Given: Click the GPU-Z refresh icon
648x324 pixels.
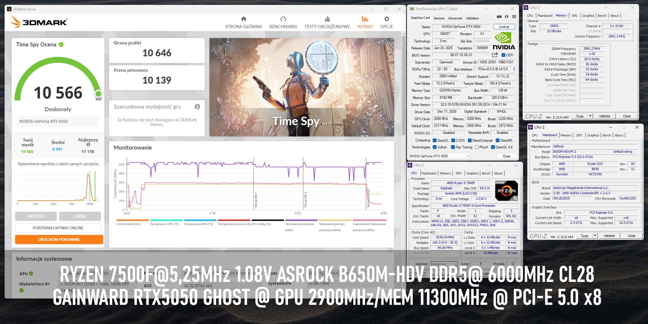Looking at the screenshot, I should click(x=506, y=17).
